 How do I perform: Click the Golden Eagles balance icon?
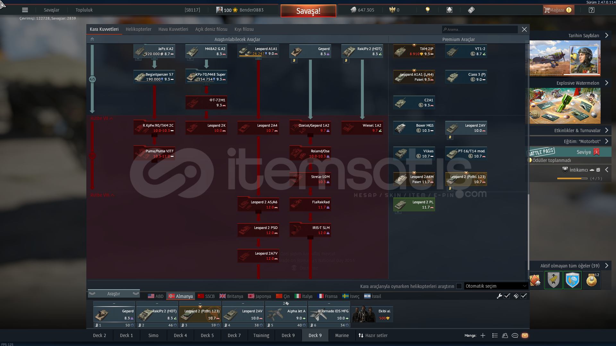[x=392, y=10]
